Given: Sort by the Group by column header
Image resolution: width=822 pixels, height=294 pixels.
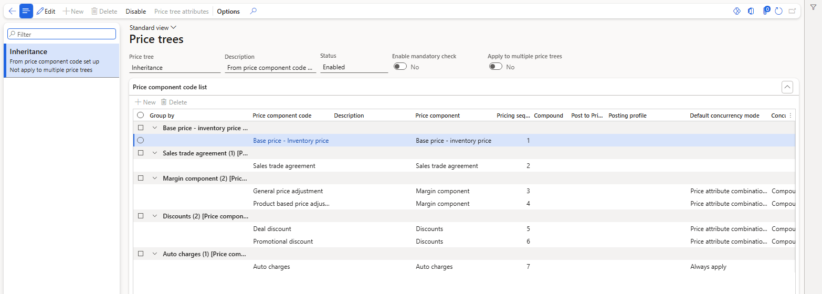Looking at the screenshot, I should pyautogui.click(x=162, y=115).
